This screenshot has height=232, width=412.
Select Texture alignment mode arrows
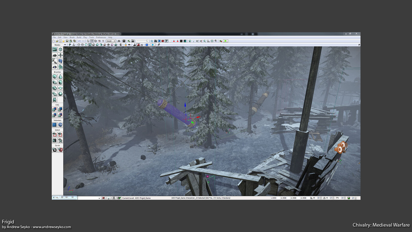60,55
